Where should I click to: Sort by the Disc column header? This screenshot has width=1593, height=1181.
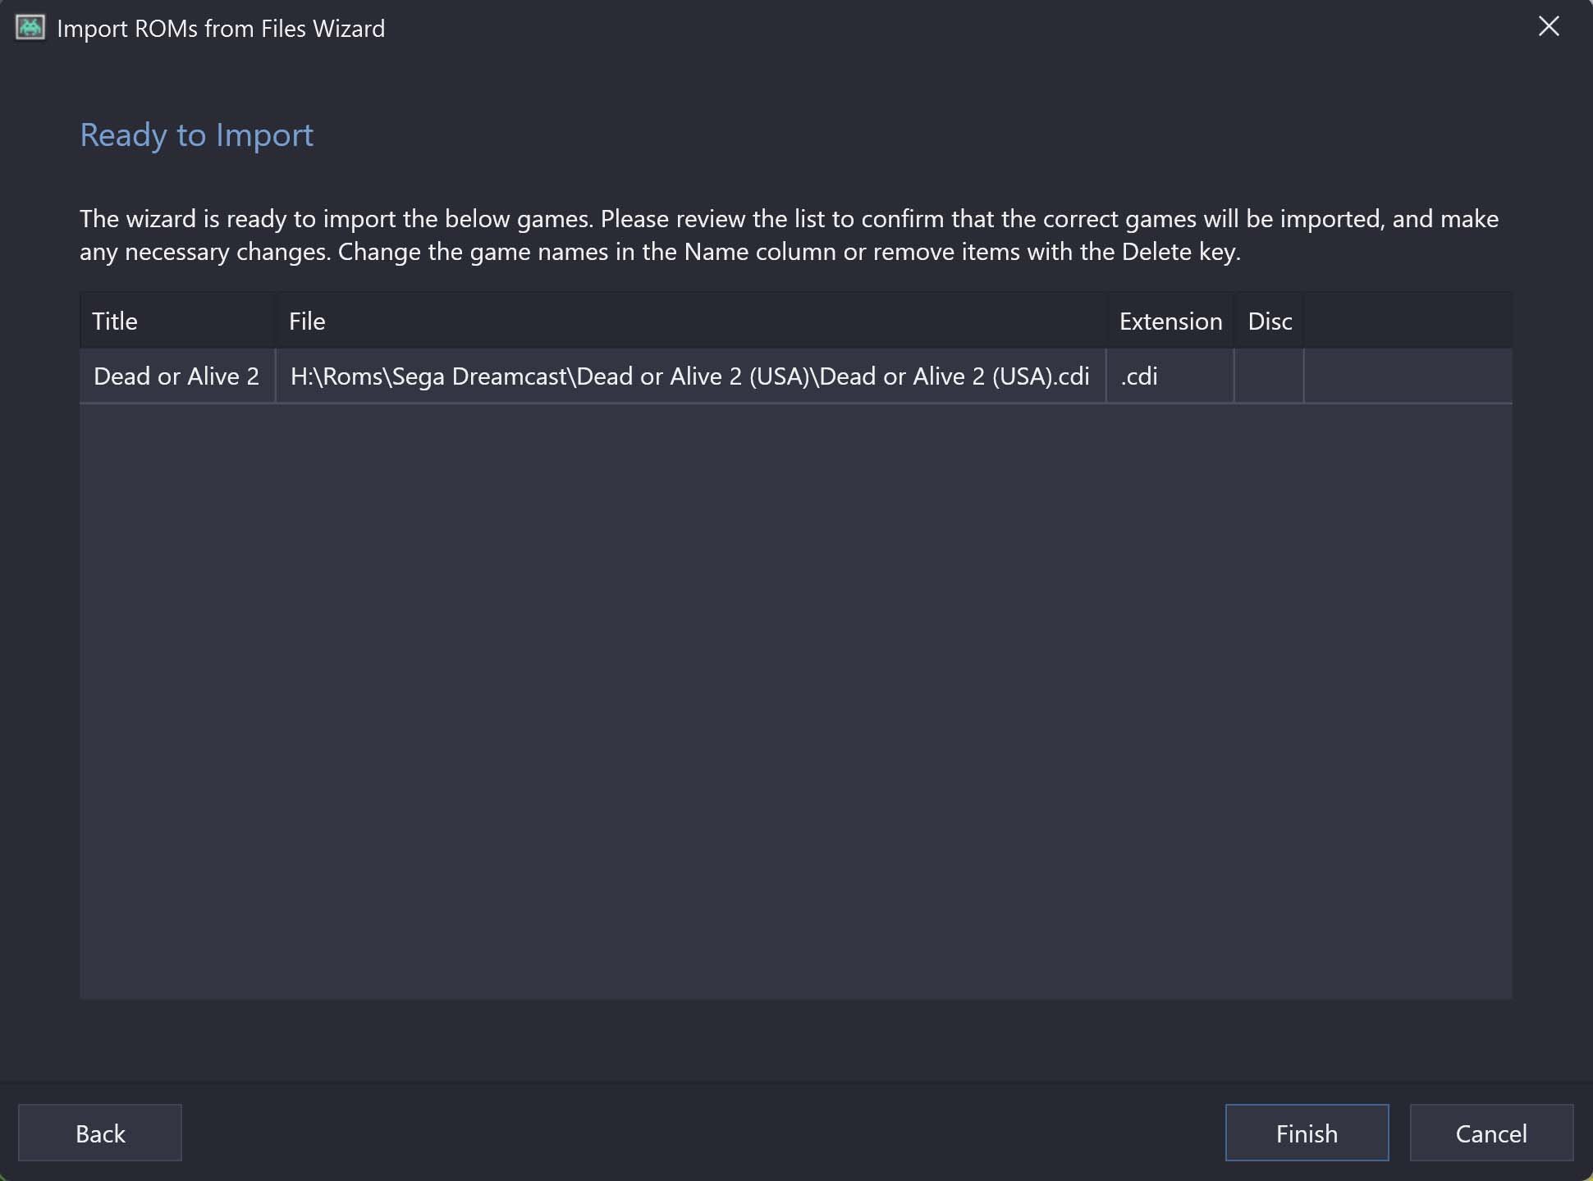coord(1270,321)
